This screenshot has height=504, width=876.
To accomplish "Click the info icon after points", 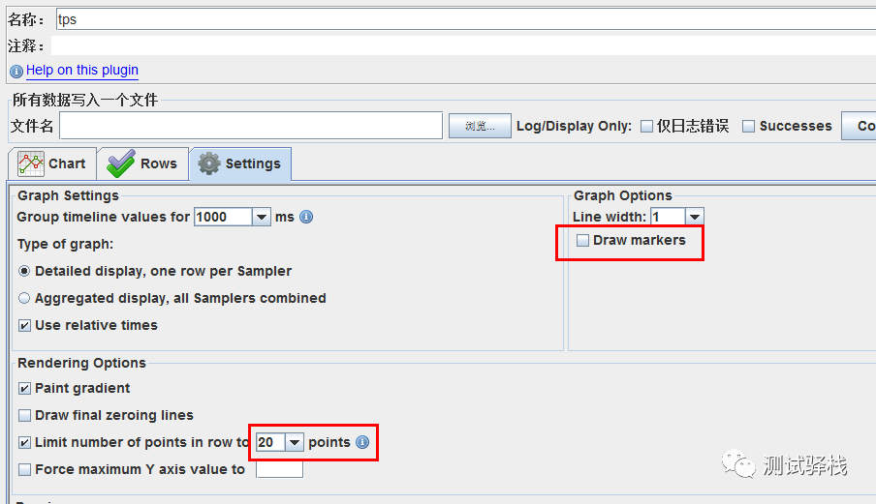I will click(x=362, y=442).
